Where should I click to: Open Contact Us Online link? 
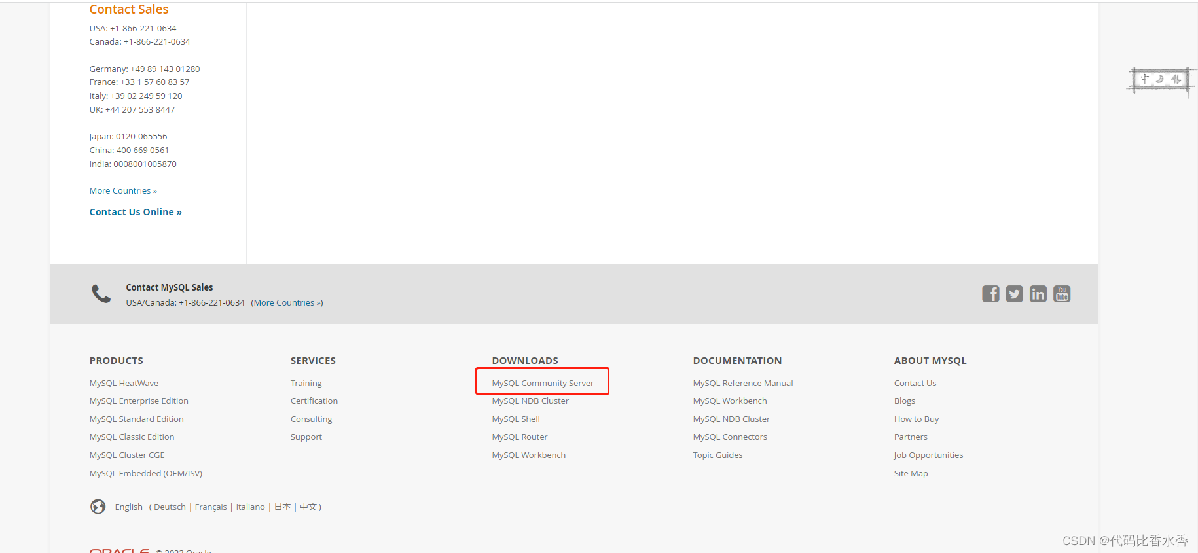pyautogui.click(x=136, y=212)
